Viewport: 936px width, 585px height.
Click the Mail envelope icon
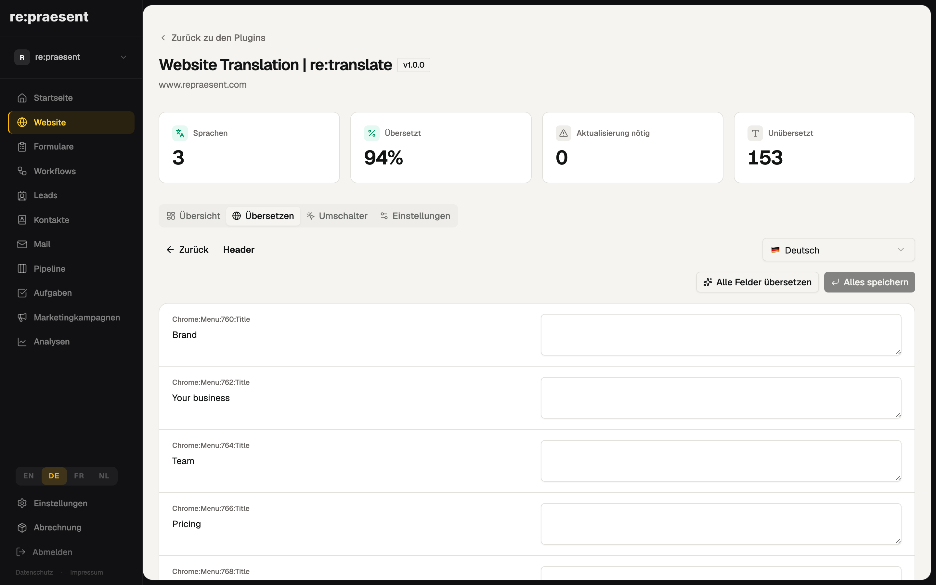[x=22, y=244]
